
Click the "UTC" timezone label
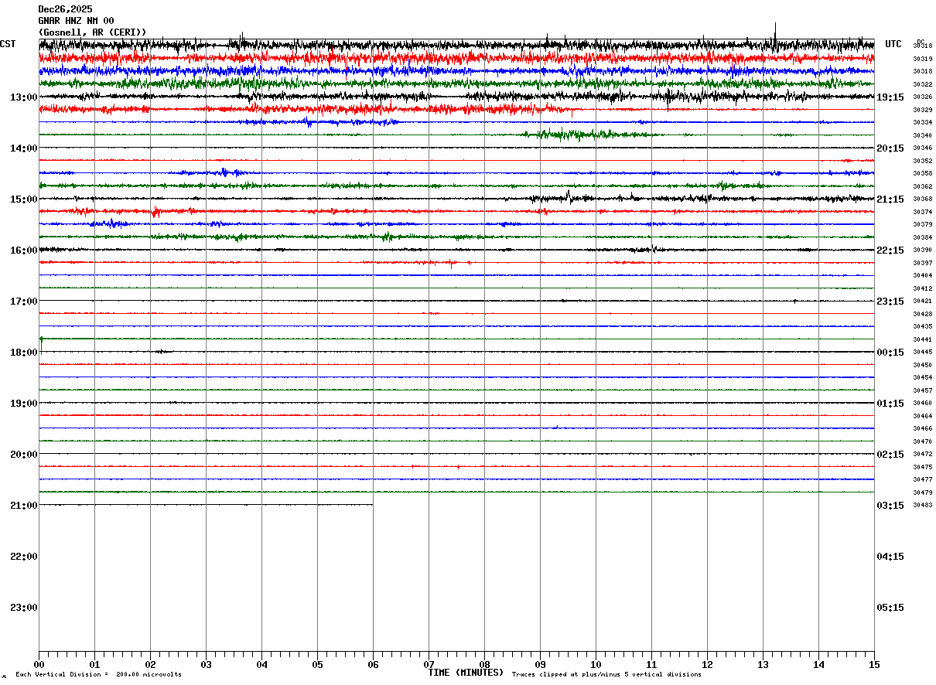click(893, 44)
